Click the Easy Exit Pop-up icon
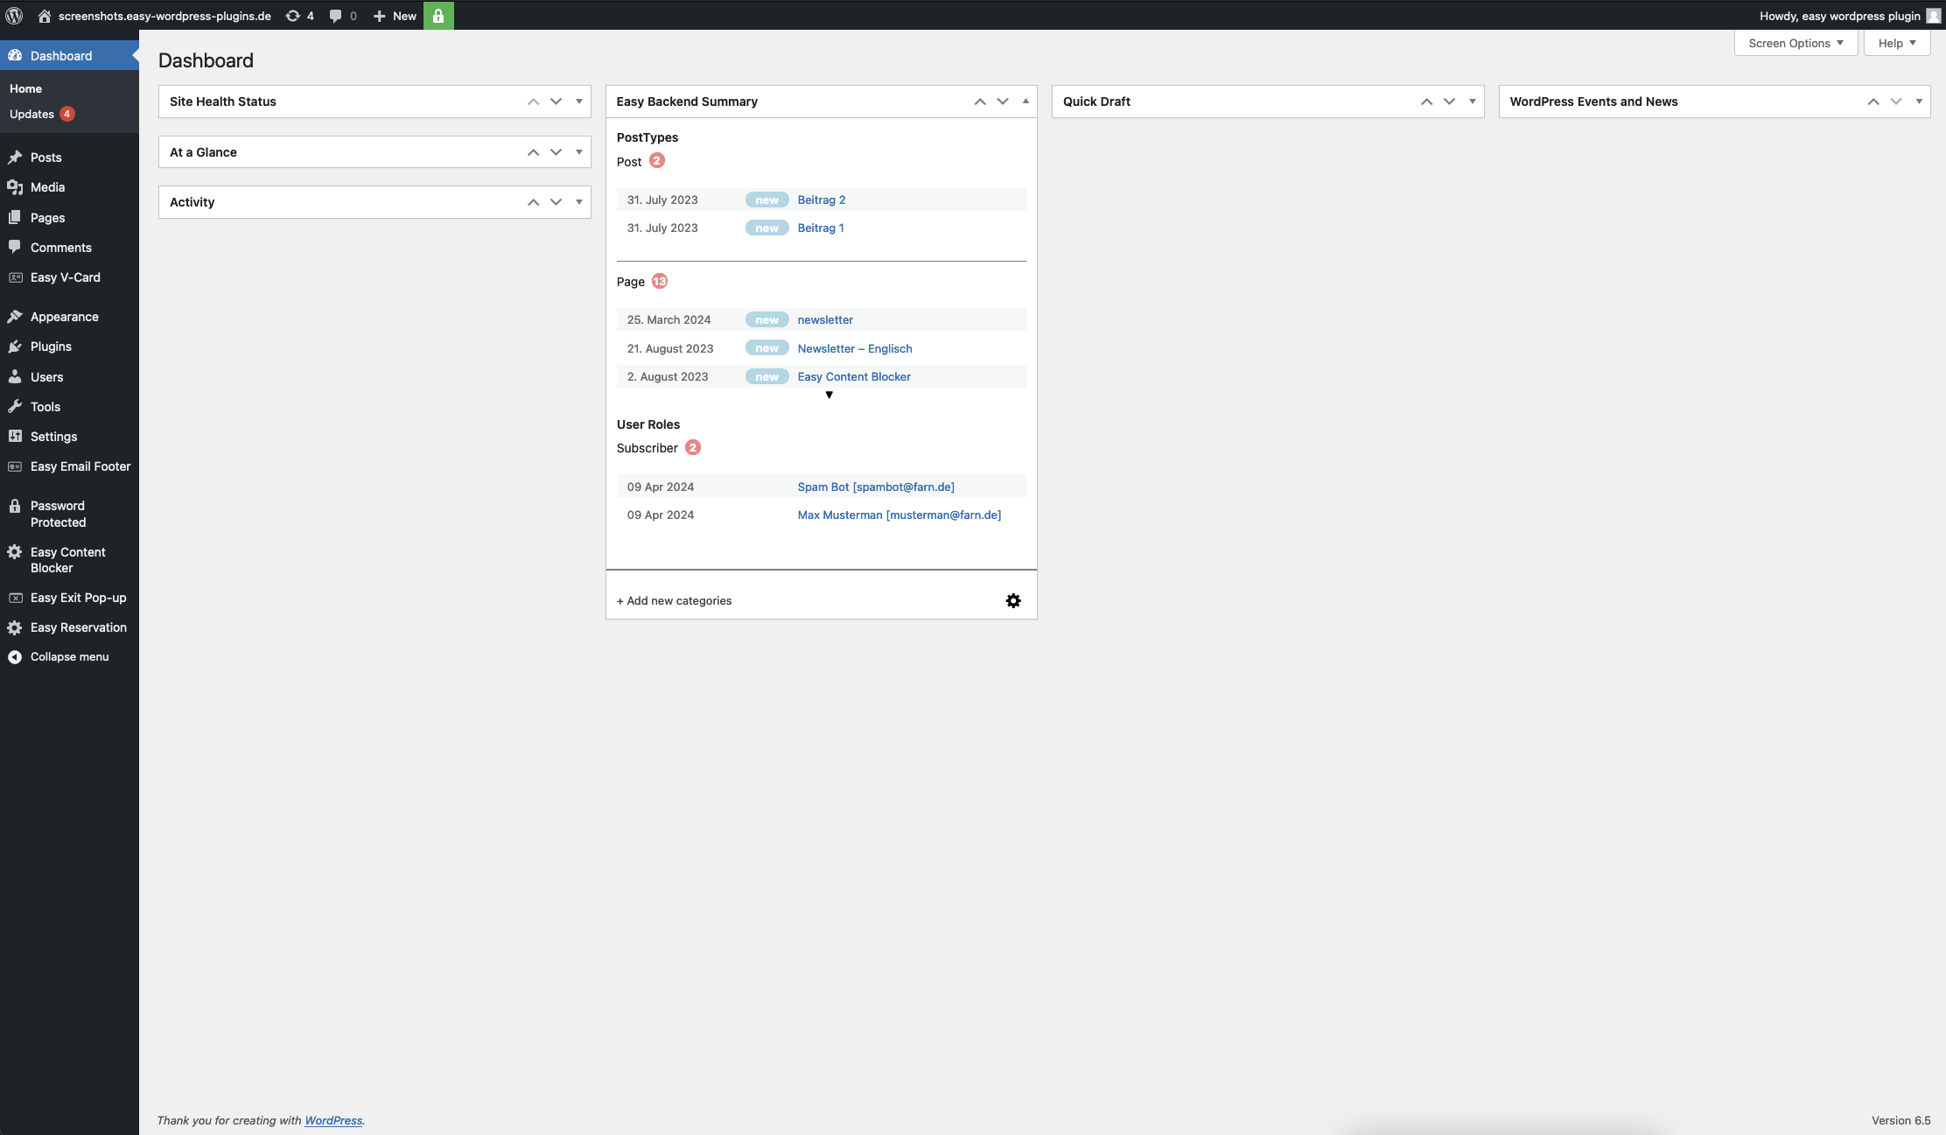1946x1135 pixels. (15, 598)
